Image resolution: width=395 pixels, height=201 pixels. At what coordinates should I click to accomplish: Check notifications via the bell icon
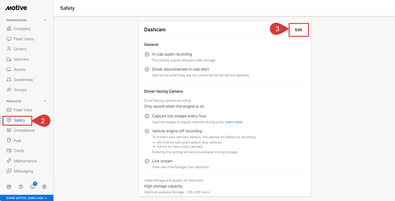pyautogui.click(x=32, y=187)
